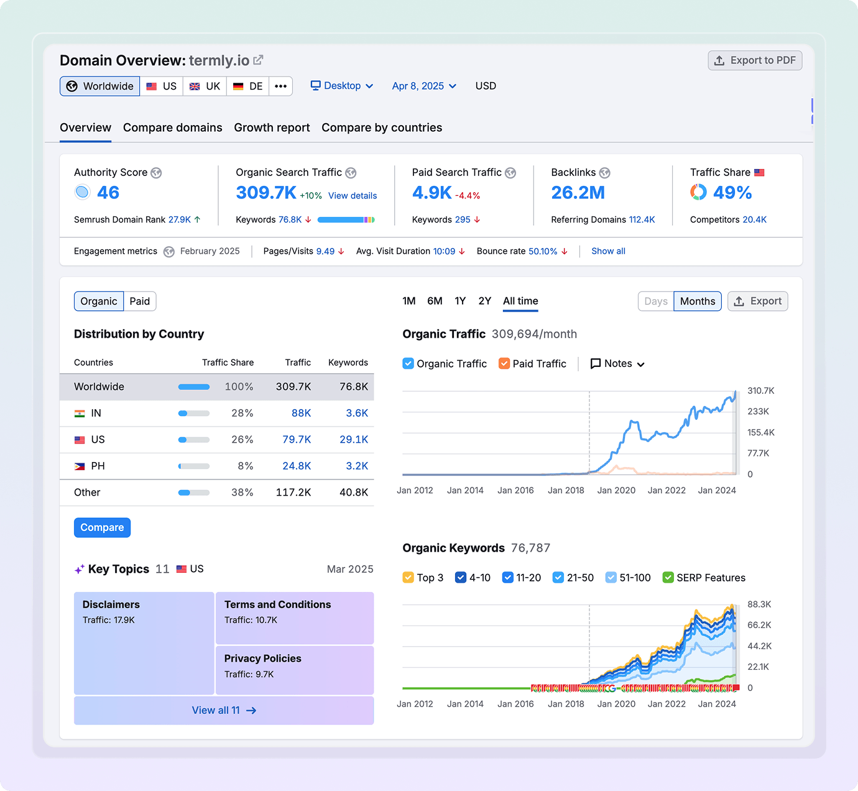This screenshot has width=858, height=791.
Task: Click the Desktop monitor icon
Action: click(x=316, y=86)
